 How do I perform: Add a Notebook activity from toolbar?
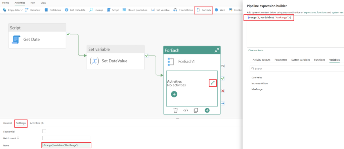click(53, 10)
